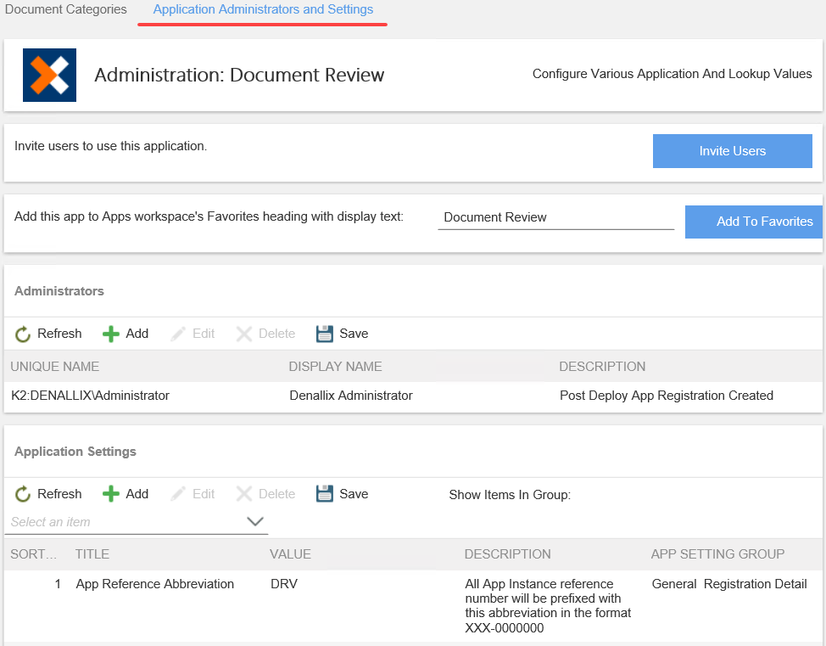Click Refresh icon in Application Settings toolbar

coord(23,495)
